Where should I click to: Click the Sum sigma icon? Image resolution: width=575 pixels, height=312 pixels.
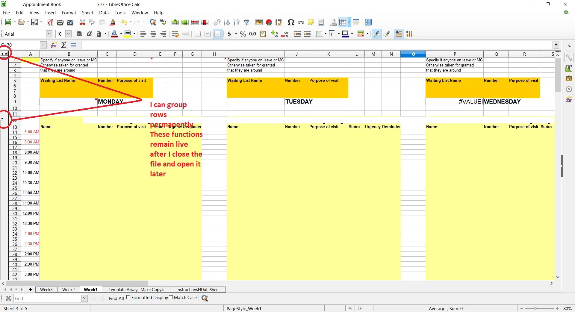pyautogui.click(x=64, y=45)
